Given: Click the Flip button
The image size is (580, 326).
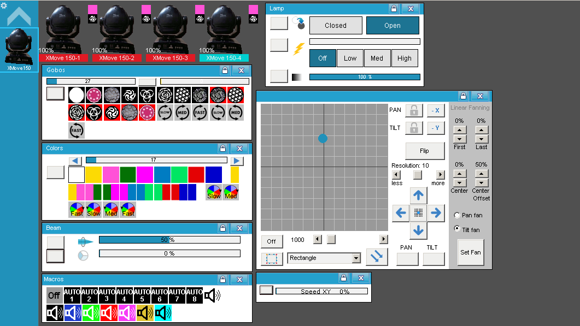Looking at the screenshot, I should click(425, 151).
